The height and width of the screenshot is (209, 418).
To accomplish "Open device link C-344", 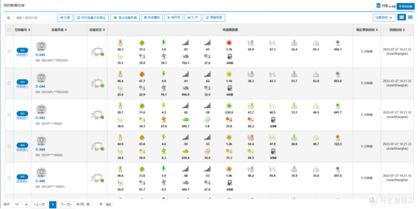I will tap(40, 87).
